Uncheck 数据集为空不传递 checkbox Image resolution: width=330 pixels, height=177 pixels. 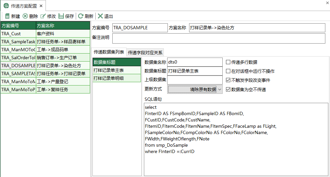228,89
